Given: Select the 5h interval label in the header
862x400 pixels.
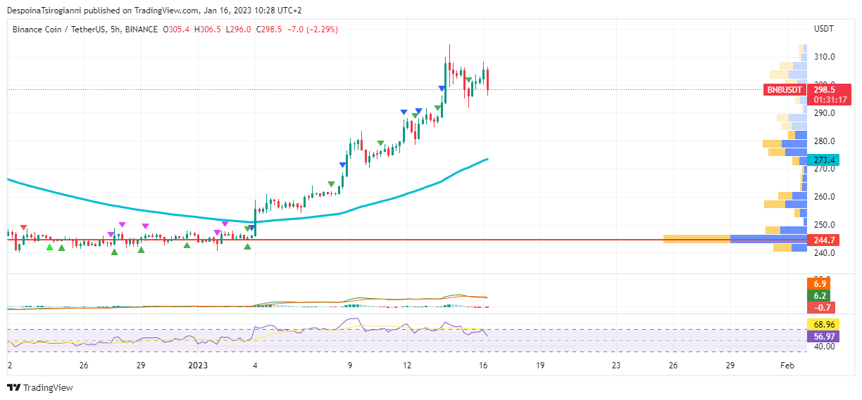Looking at the screenshot, I should point(115,30).
